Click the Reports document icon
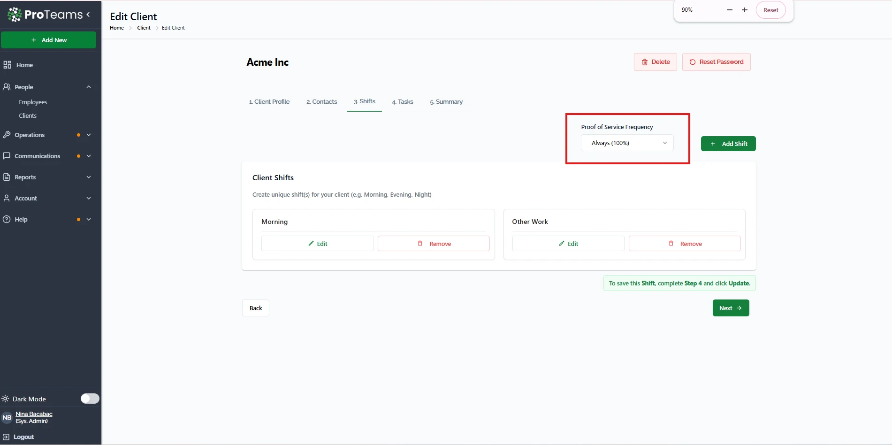This screenshot has width=892, height=445. (x=7, y=177)
